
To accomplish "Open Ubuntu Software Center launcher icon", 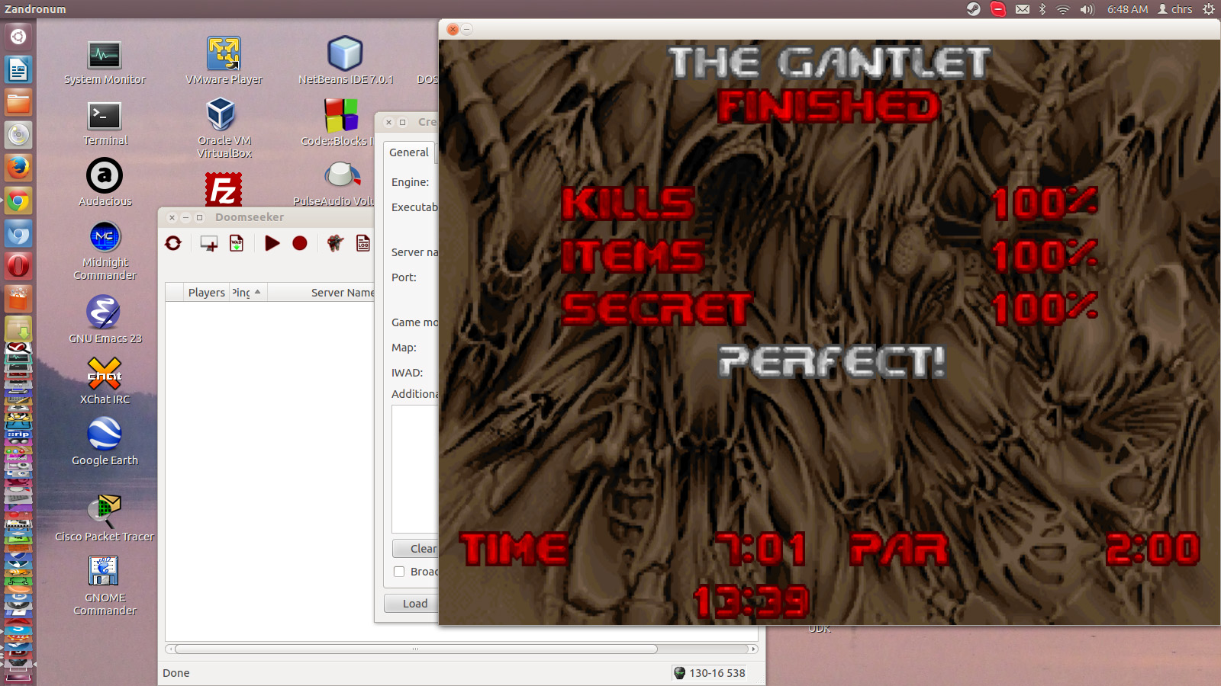I will point(18,298).
